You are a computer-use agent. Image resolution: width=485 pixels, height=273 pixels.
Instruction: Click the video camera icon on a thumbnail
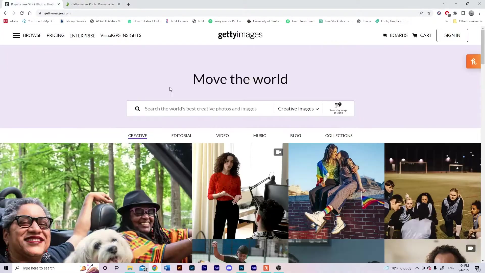278,152
